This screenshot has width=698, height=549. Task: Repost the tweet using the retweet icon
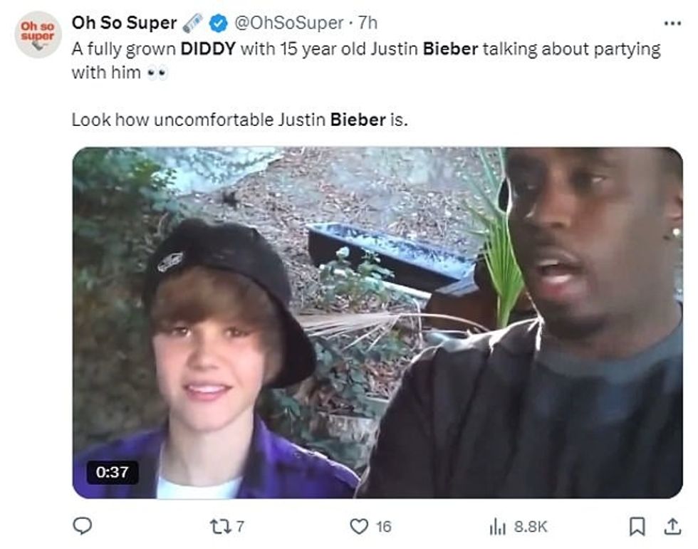[223, 526]
